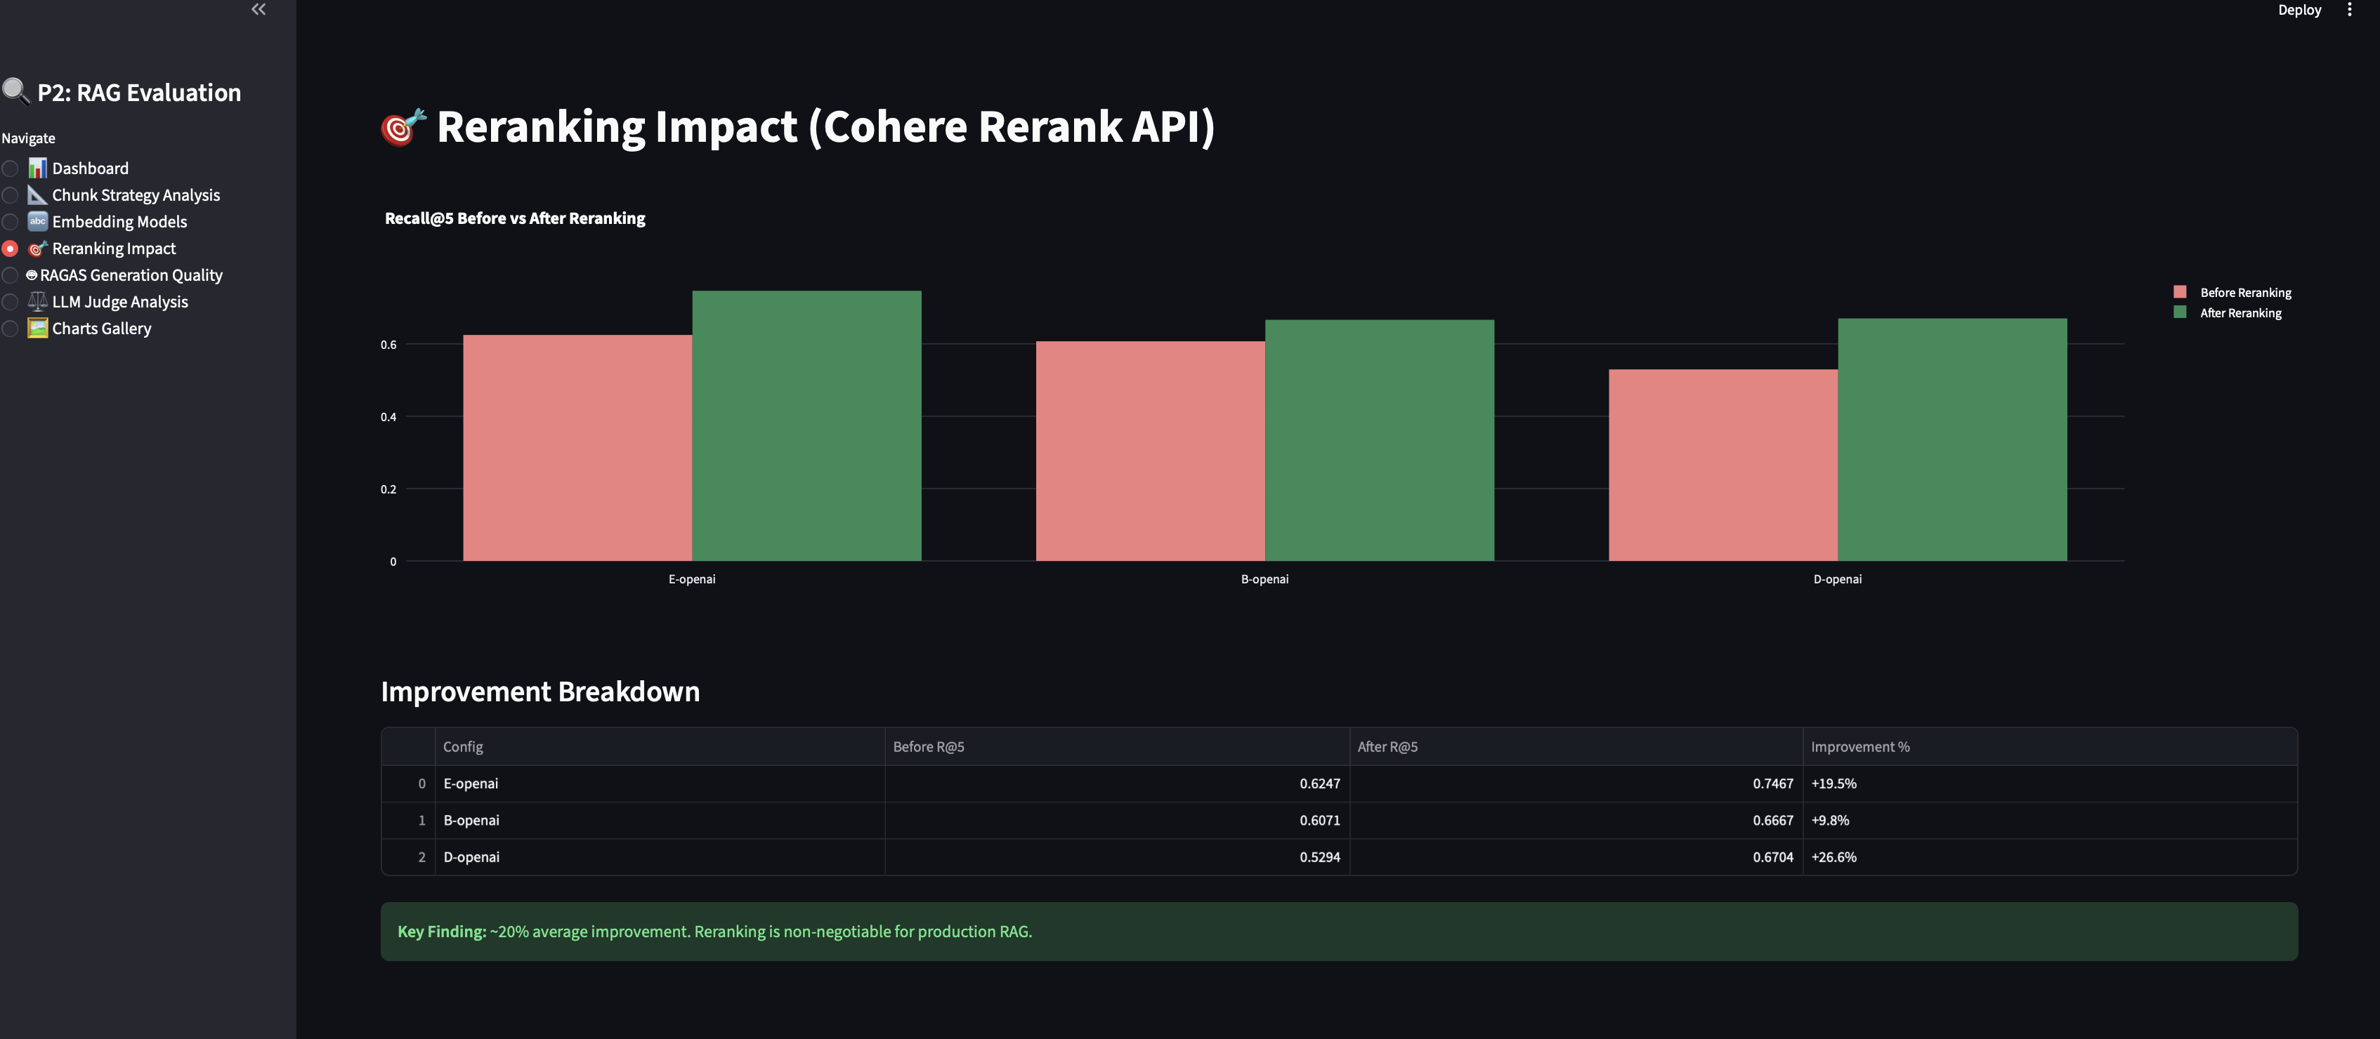Select the Dashboard radio option
The image size is (2380, 1039).
pos(10,168)
